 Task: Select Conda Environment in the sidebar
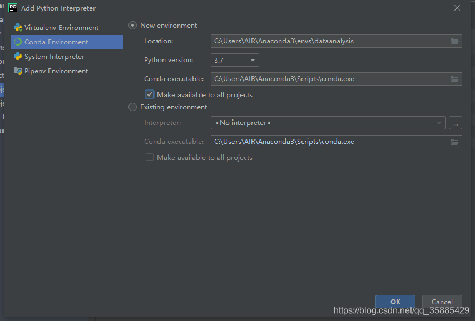pos(67,42)
